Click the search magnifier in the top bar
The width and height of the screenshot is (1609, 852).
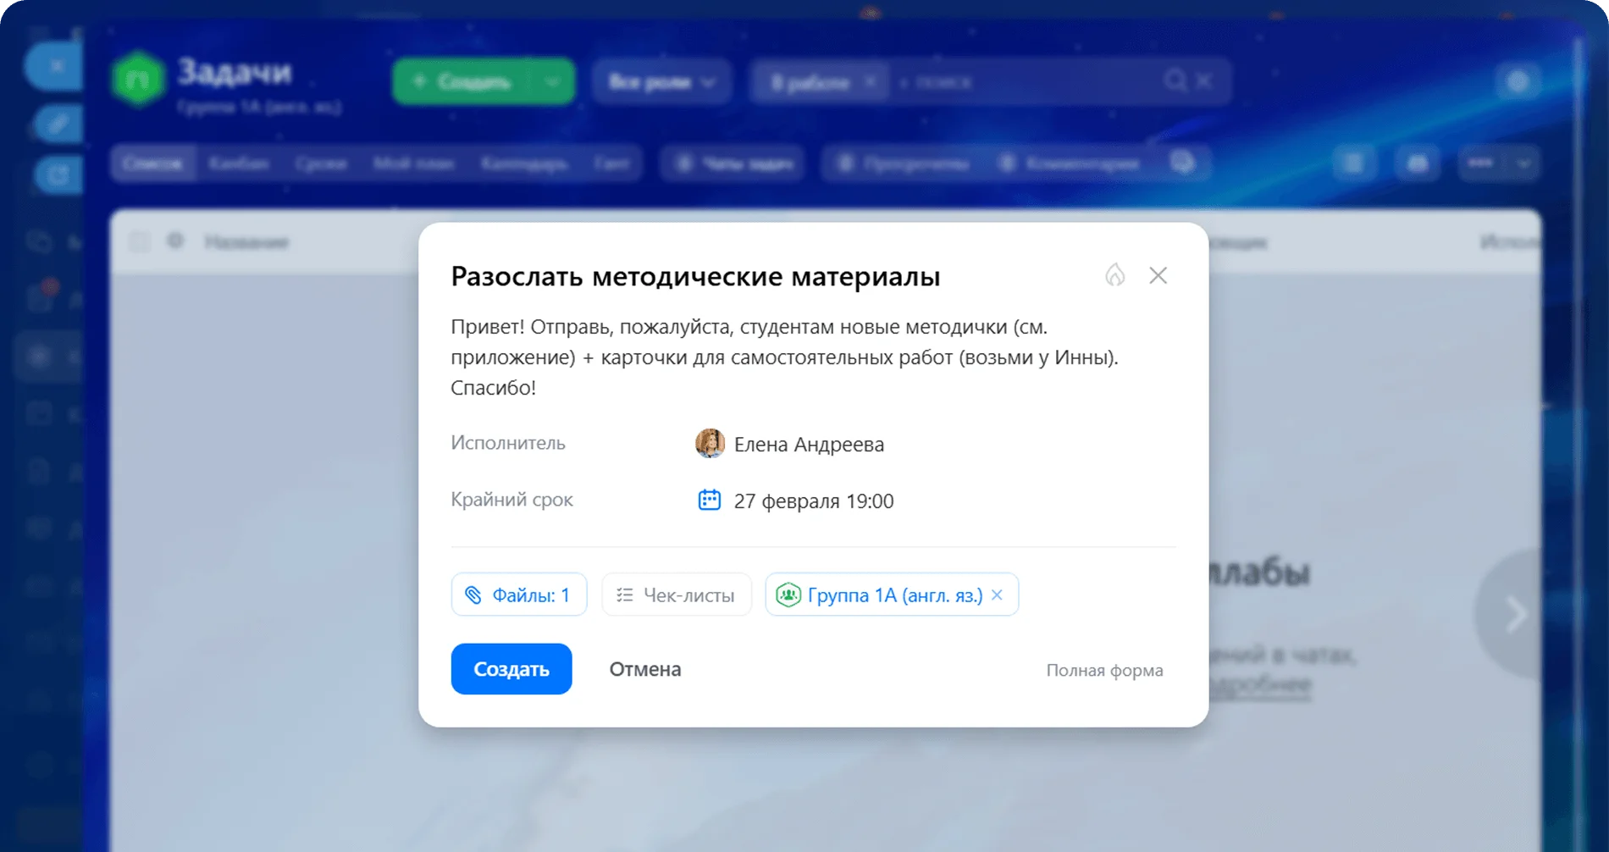click(1175, 81)
